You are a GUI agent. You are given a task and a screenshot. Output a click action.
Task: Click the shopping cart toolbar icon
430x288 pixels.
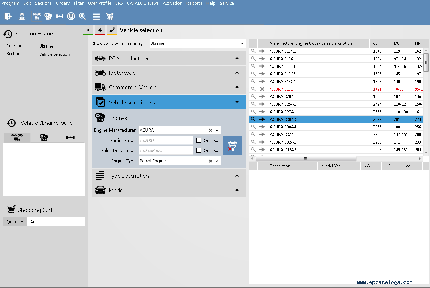point(110,16)
